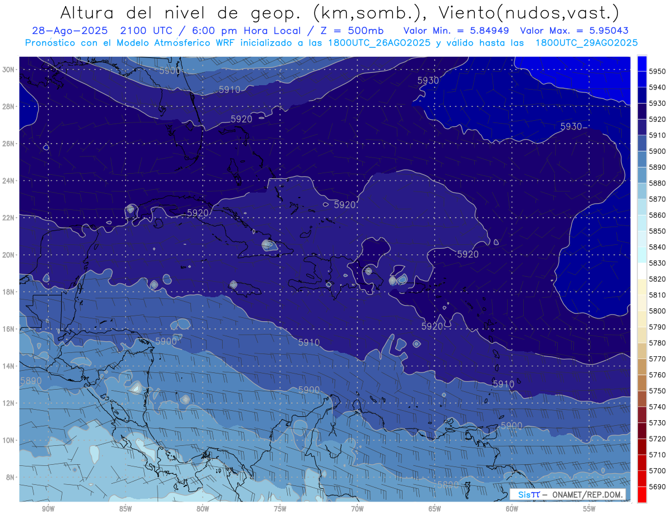The image size is (668, 516).
Task: Click the 26N latitude axis label
Action: click(x=8, y=144)
